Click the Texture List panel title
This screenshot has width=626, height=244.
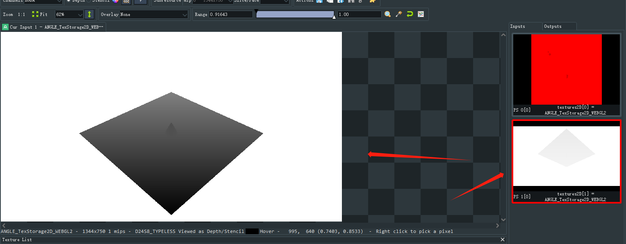[17, 240]
